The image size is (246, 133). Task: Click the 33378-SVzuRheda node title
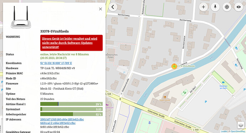click(55, 31)
